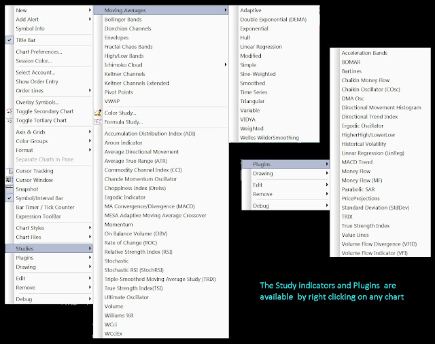Expand the Color Groups submenu arrow

click(90, 140)
